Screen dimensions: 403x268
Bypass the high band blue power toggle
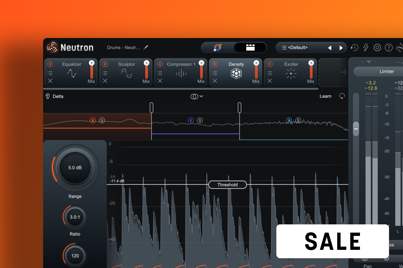[x=289, y=120]
